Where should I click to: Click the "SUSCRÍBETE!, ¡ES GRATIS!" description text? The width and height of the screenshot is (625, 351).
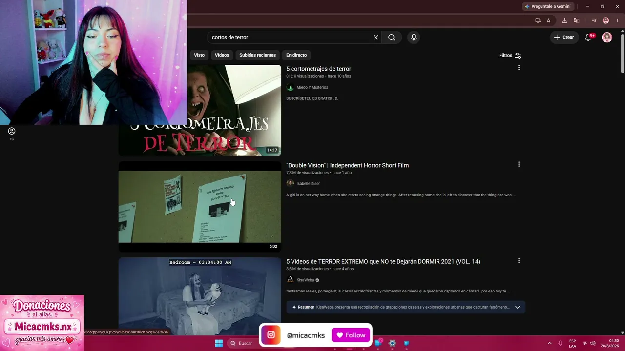pyautogui.click(x=312, y=98)
